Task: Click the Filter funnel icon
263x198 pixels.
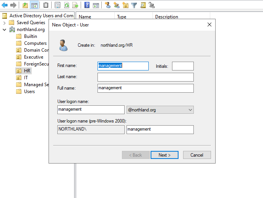Action: (134, 5)
